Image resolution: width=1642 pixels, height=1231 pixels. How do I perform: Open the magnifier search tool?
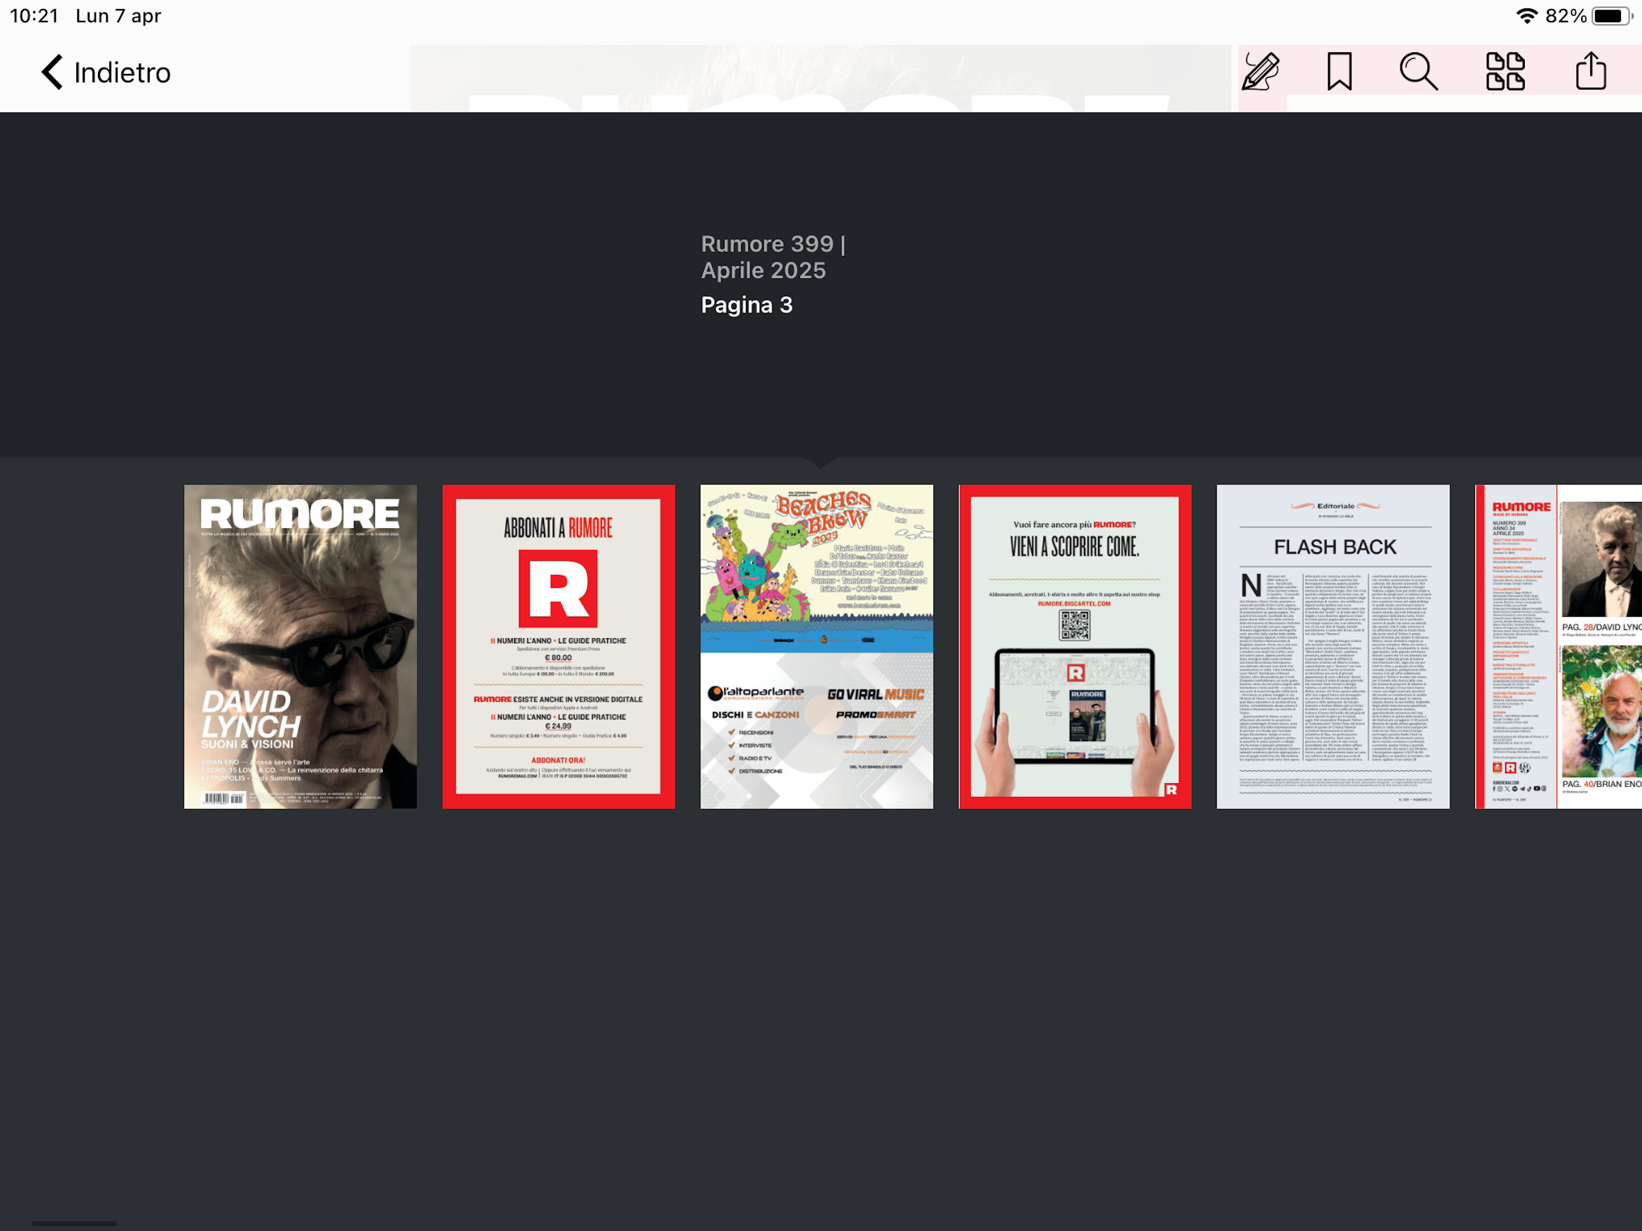tap(1418, 72)
